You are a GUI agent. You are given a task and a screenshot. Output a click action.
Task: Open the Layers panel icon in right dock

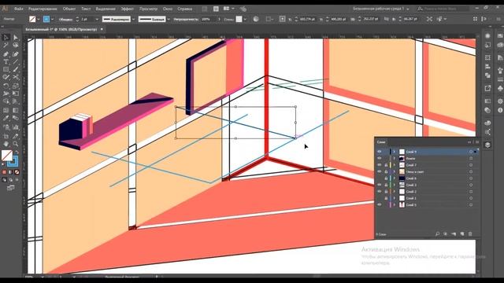[x=487, y=145]
